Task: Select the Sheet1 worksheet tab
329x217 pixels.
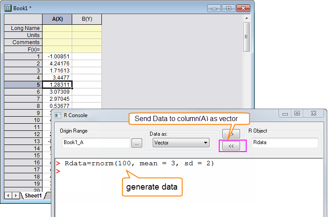Action: pyautogui.click(x=33, y=195)
